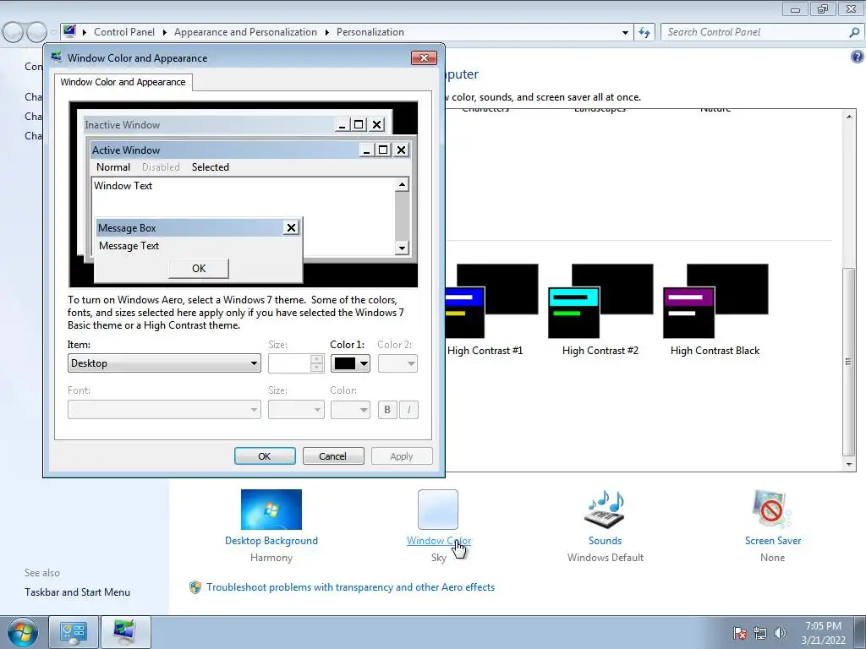Open the Item dropdown showing Desktop
Screen dimensions: 866x649
[164, 363]
